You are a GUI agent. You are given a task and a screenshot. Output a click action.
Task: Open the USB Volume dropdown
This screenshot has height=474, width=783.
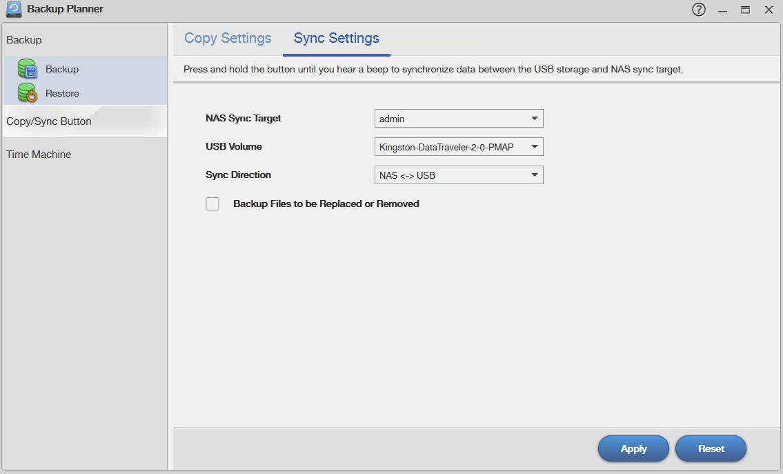pyautogui.click(x=459, y=147)
